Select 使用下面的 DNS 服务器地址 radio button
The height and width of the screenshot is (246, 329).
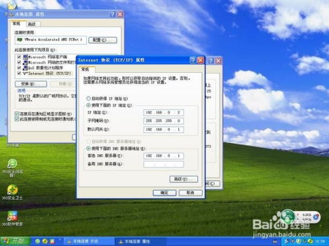[x=88, y=148]
